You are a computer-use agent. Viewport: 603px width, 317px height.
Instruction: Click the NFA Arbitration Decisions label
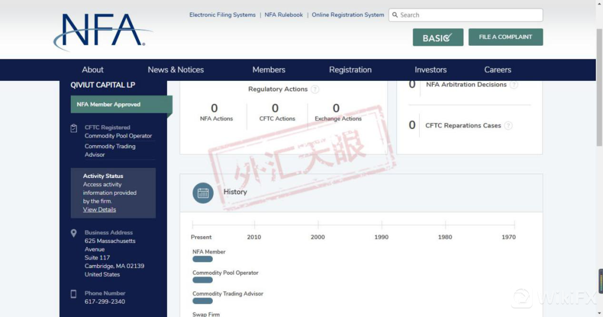tap(466, 84)
